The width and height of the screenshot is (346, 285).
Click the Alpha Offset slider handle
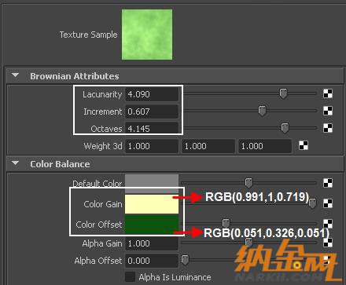click(x=185, y=260)
